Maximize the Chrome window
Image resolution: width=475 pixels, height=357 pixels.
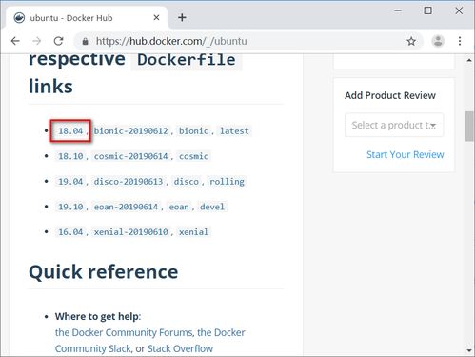427,10
